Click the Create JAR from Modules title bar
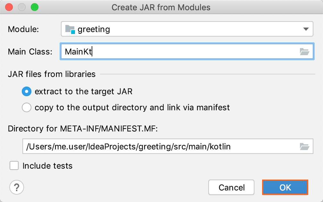 [161, 7]
